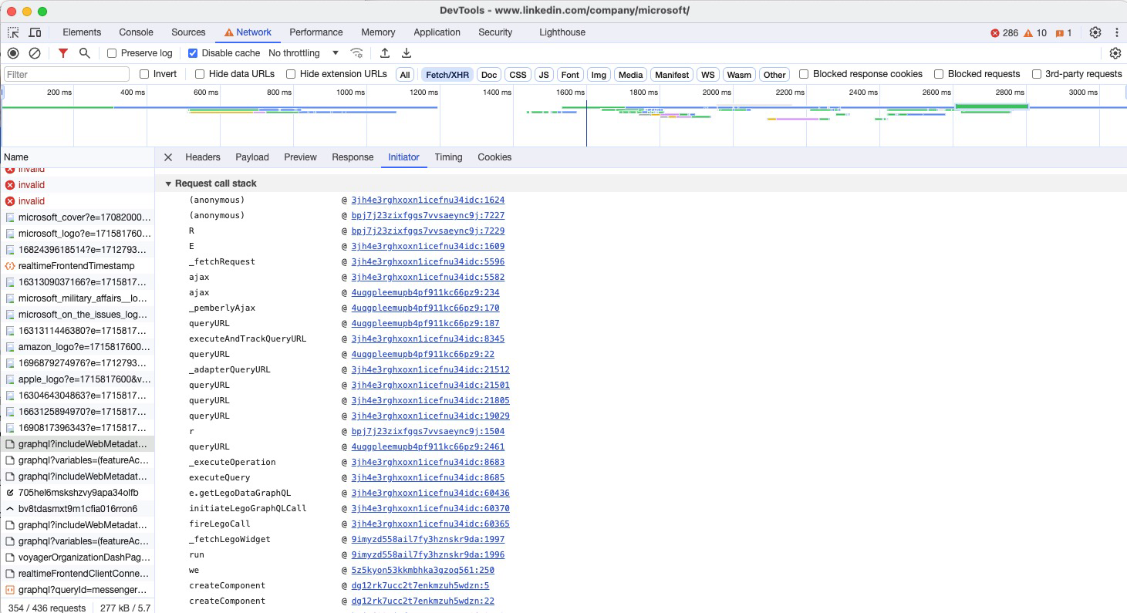Import a HAR file
Screen dimensions: 1127x613
click(x=384, y=53)
